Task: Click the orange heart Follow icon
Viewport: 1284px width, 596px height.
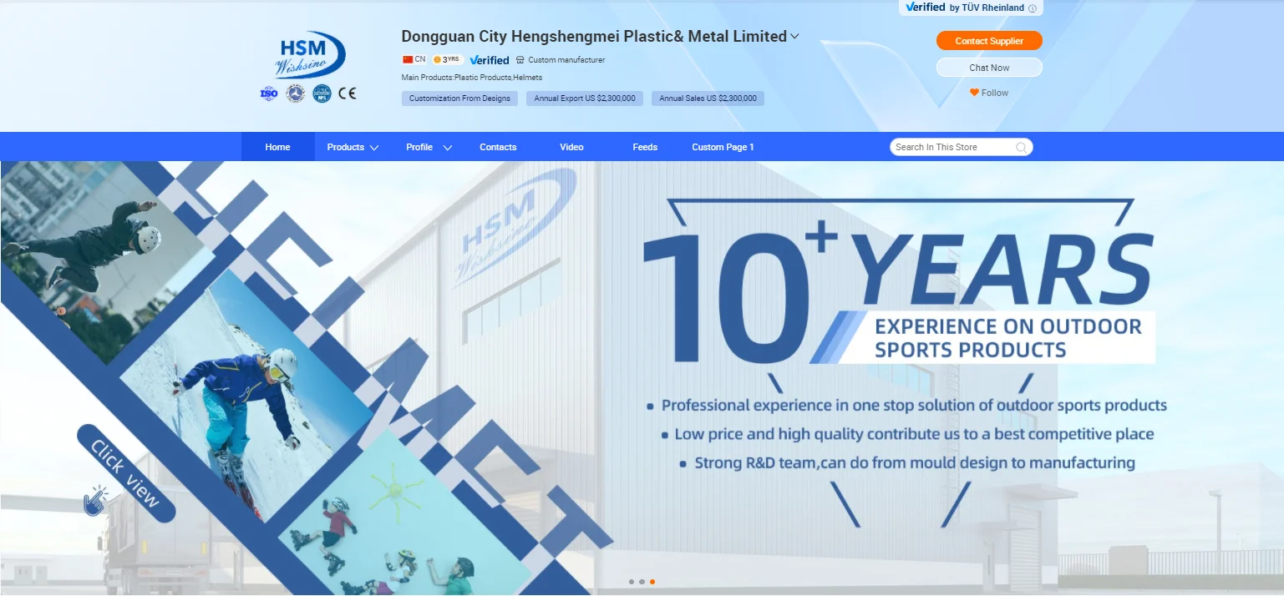Action: click(974, 93)
